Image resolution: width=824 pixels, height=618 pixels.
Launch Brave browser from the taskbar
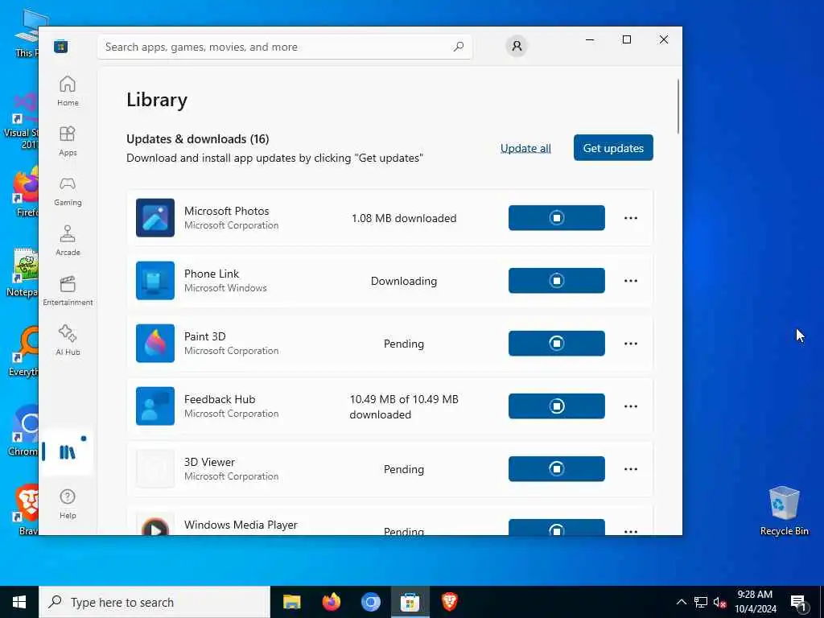(449, 602)
